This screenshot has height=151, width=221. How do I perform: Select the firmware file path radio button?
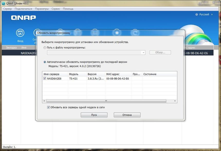45,48
